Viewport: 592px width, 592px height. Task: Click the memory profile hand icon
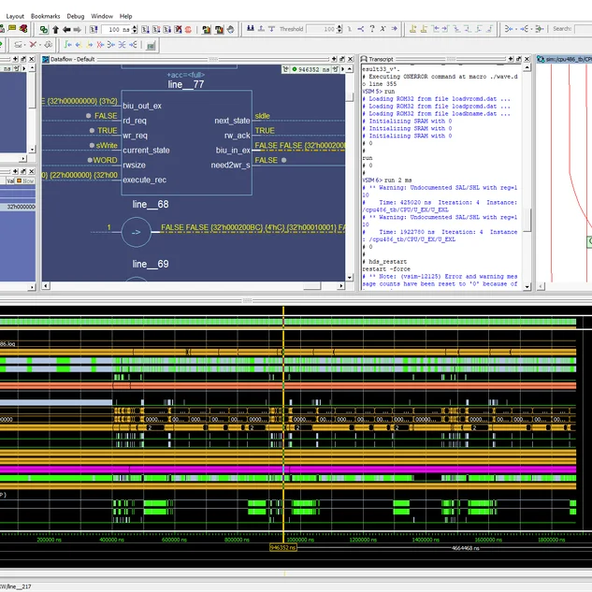[230, 29]
